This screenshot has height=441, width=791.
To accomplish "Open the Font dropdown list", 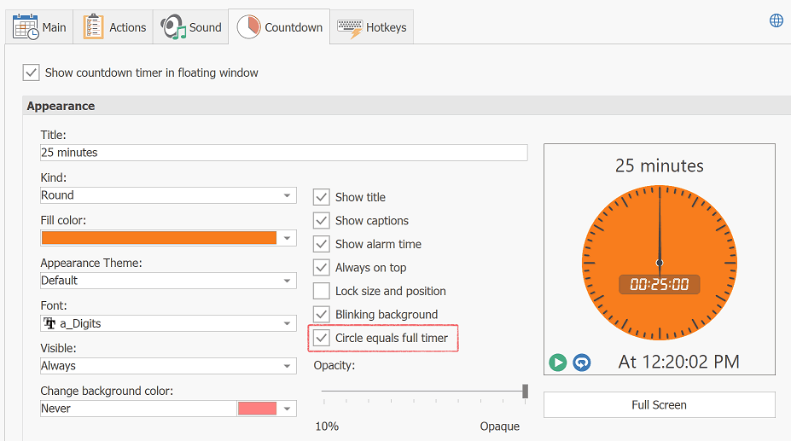I will [168, 323].
